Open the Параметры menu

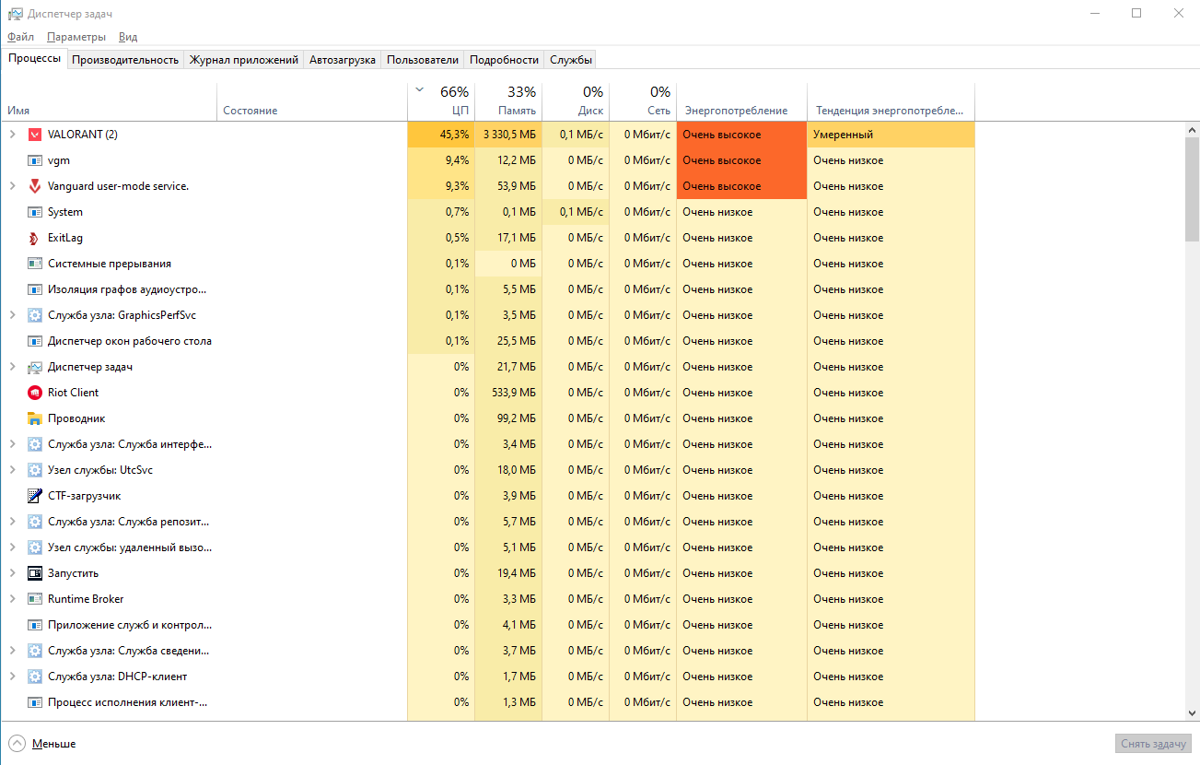point(76,37)
